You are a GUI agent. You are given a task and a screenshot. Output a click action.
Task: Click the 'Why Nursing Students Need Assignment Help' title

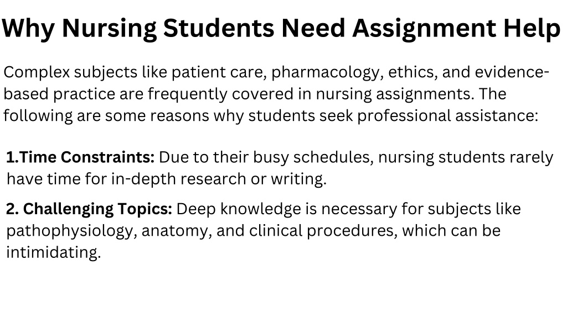point(281,29)
